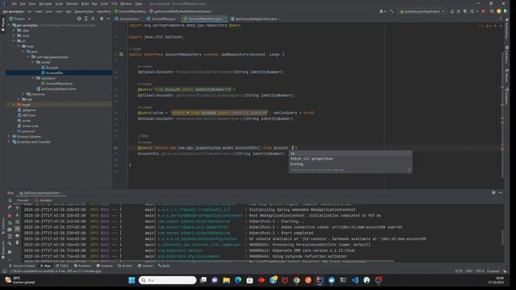Viewport: 516px width, 290px height.
Task: Click expand all icon in Project panel
Action: (x=86, y=19)
